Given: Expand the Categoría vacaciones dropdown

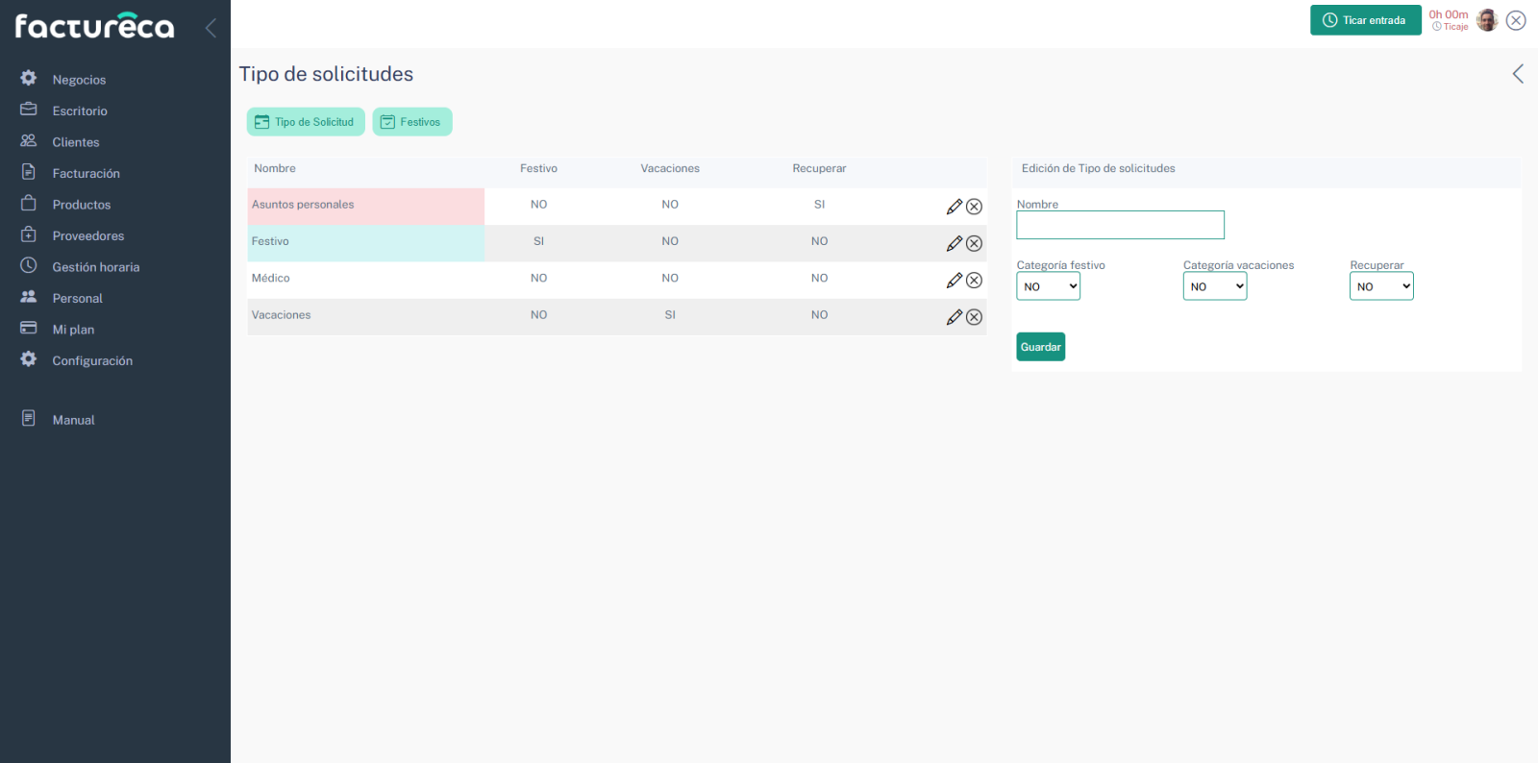Looking at the screenshot, I should click(x=1214, y=286).
